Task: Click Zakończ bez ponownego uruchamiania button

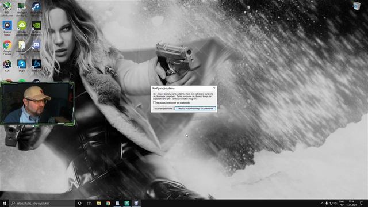Action: coord(195,109)
